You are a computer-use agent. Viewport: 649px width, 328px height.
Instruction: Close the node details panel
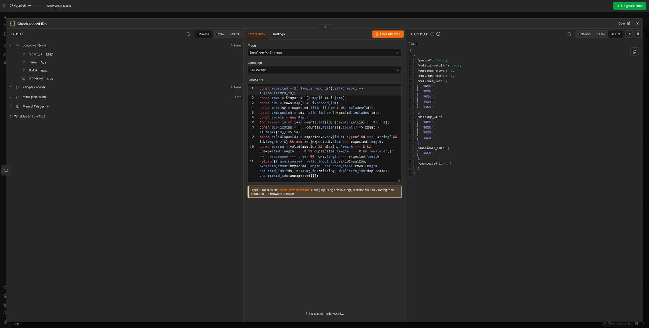point(638,24)
